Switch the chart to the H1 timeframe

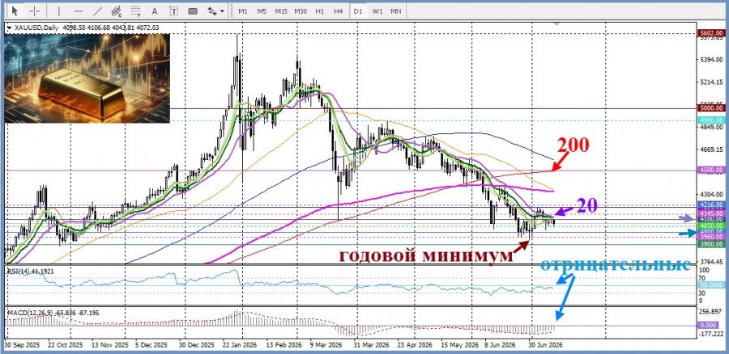[319, 11]
